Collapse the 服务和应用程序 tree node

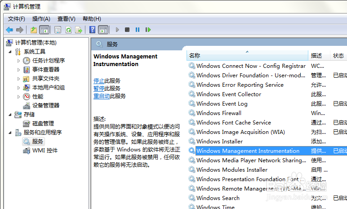coord(10,133)
